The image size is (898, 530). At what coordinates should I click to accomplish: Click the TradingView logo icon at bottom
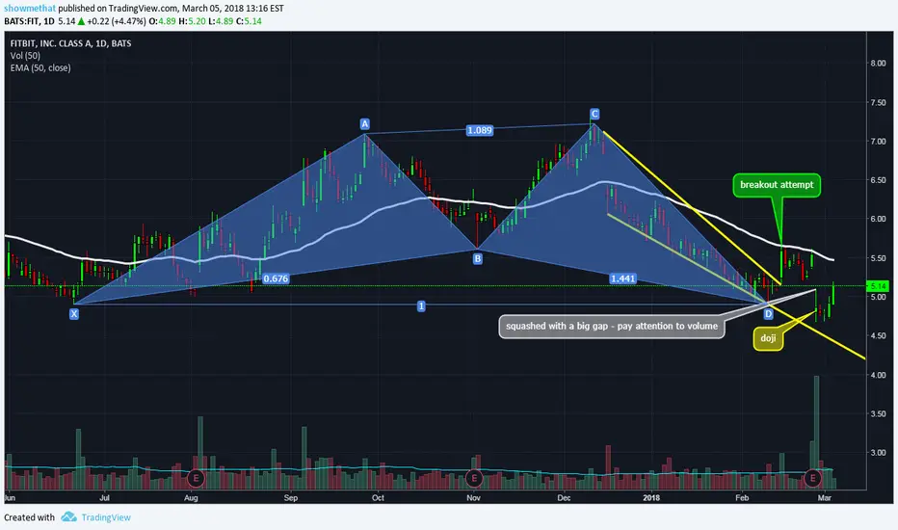[68, 517]
